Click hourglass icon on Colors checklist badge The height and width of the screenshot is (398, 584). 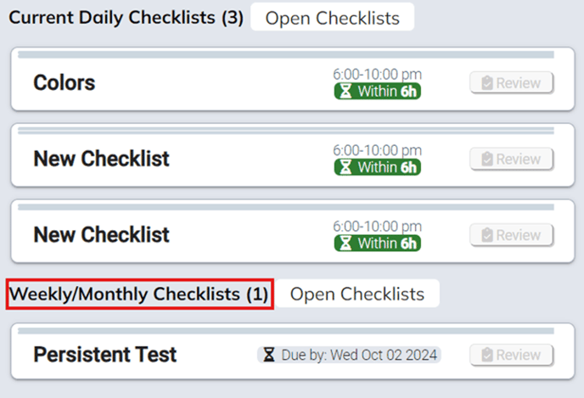346,92
